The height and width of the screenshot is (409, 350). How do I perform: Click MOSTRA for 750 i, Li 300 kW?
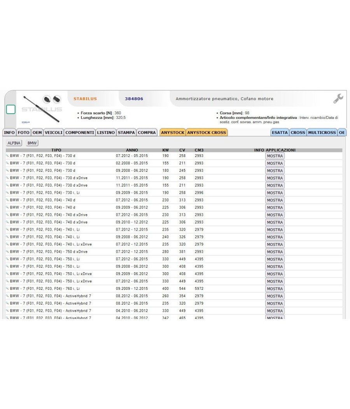275,266
